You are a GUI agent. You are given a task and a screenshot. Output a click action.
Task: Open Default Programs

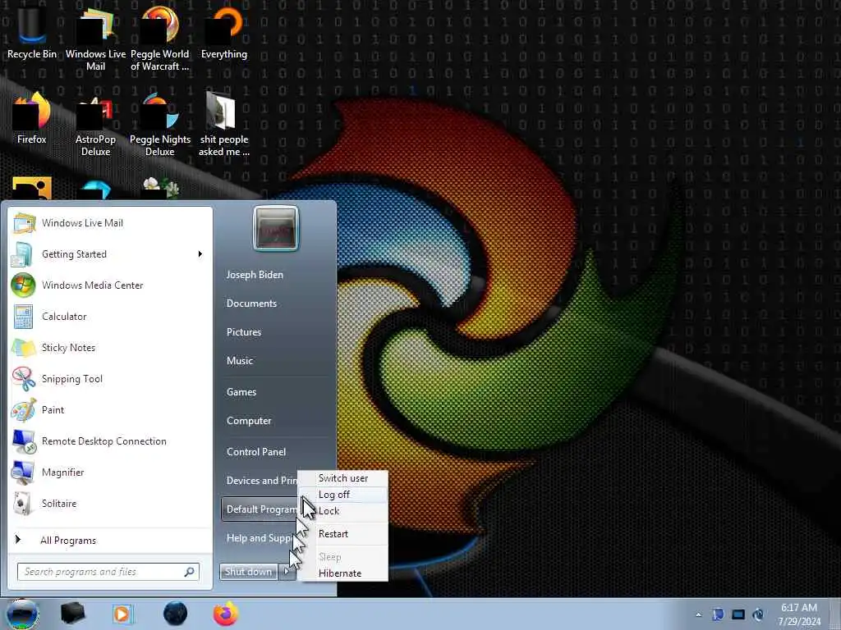(x=260, y=509)
